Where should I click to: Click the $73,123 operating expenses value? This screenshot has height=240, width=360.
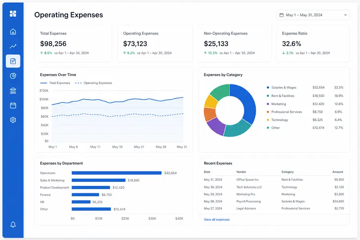click(135, 44)
